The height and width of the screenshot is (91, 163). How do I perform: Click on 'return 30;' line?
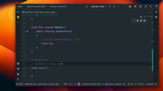(x=47, y=43)
